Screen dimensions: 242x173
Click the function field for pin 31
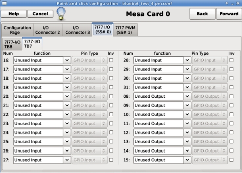click(x=159, y=87)
